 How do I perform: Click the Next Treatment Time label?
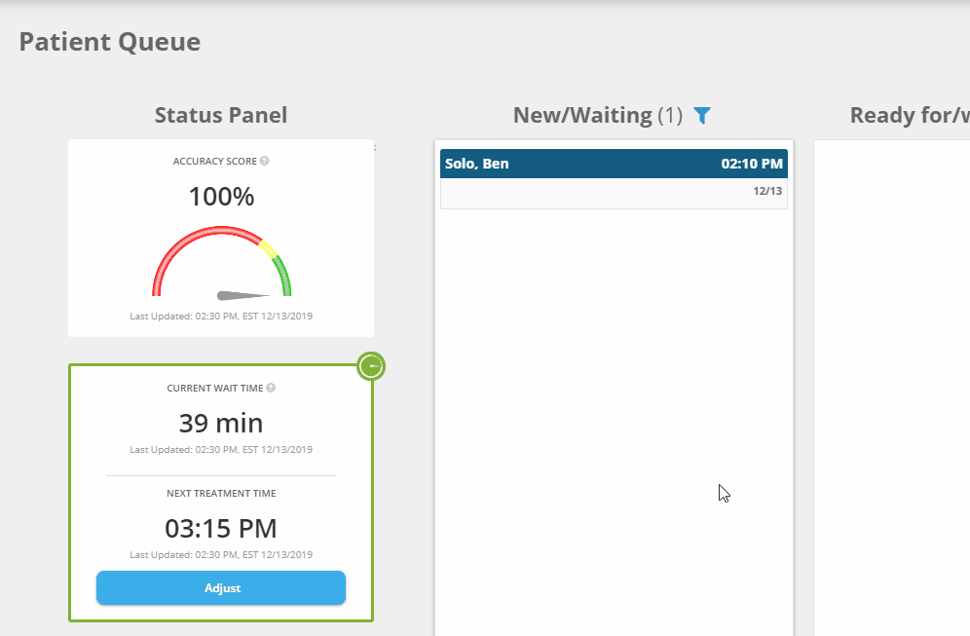click(x=221, y=494)
